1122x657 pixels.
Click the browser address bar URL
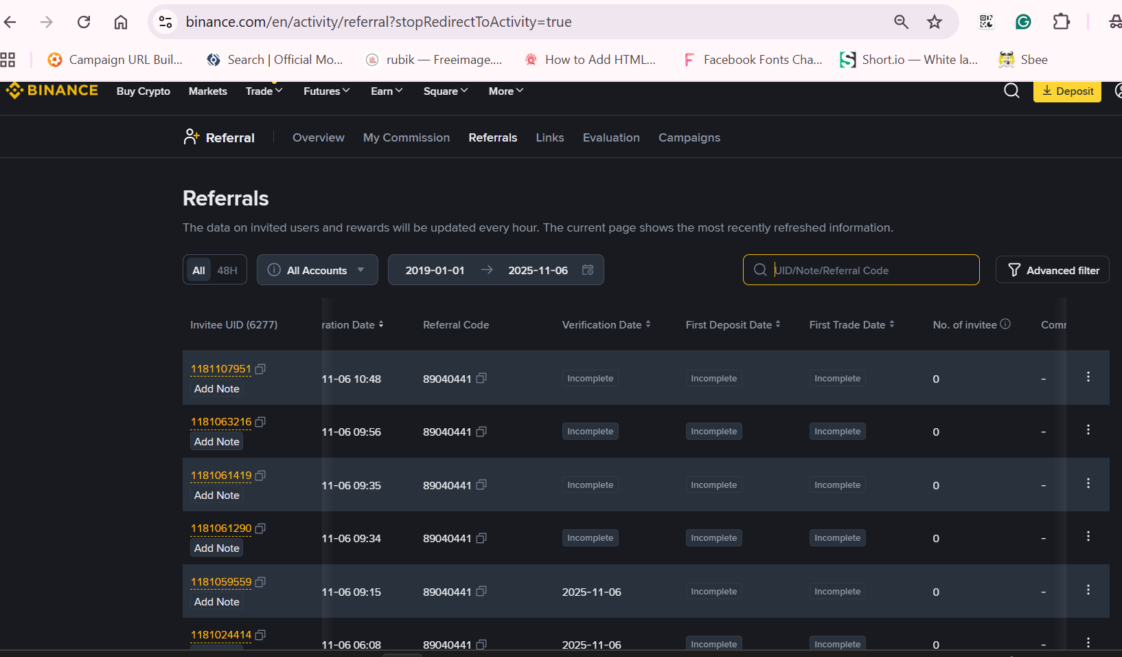pyautogui.click(x=378, y=22)
